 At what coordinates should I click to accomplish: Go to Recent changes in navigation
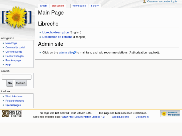[15, 56]
